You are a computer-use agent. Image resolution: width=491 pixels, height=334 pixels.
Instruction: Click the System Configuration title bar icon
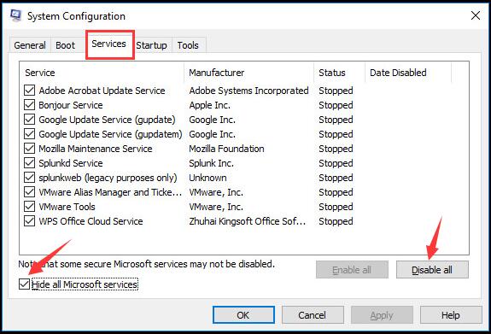point(16,15)
